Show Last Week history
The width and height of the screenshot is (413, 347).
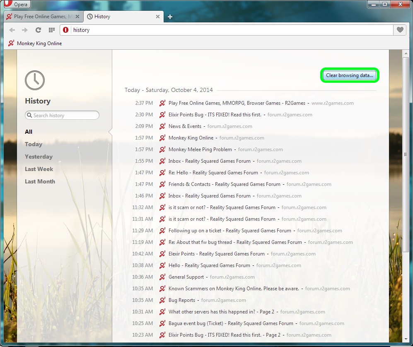pos(39,169)
